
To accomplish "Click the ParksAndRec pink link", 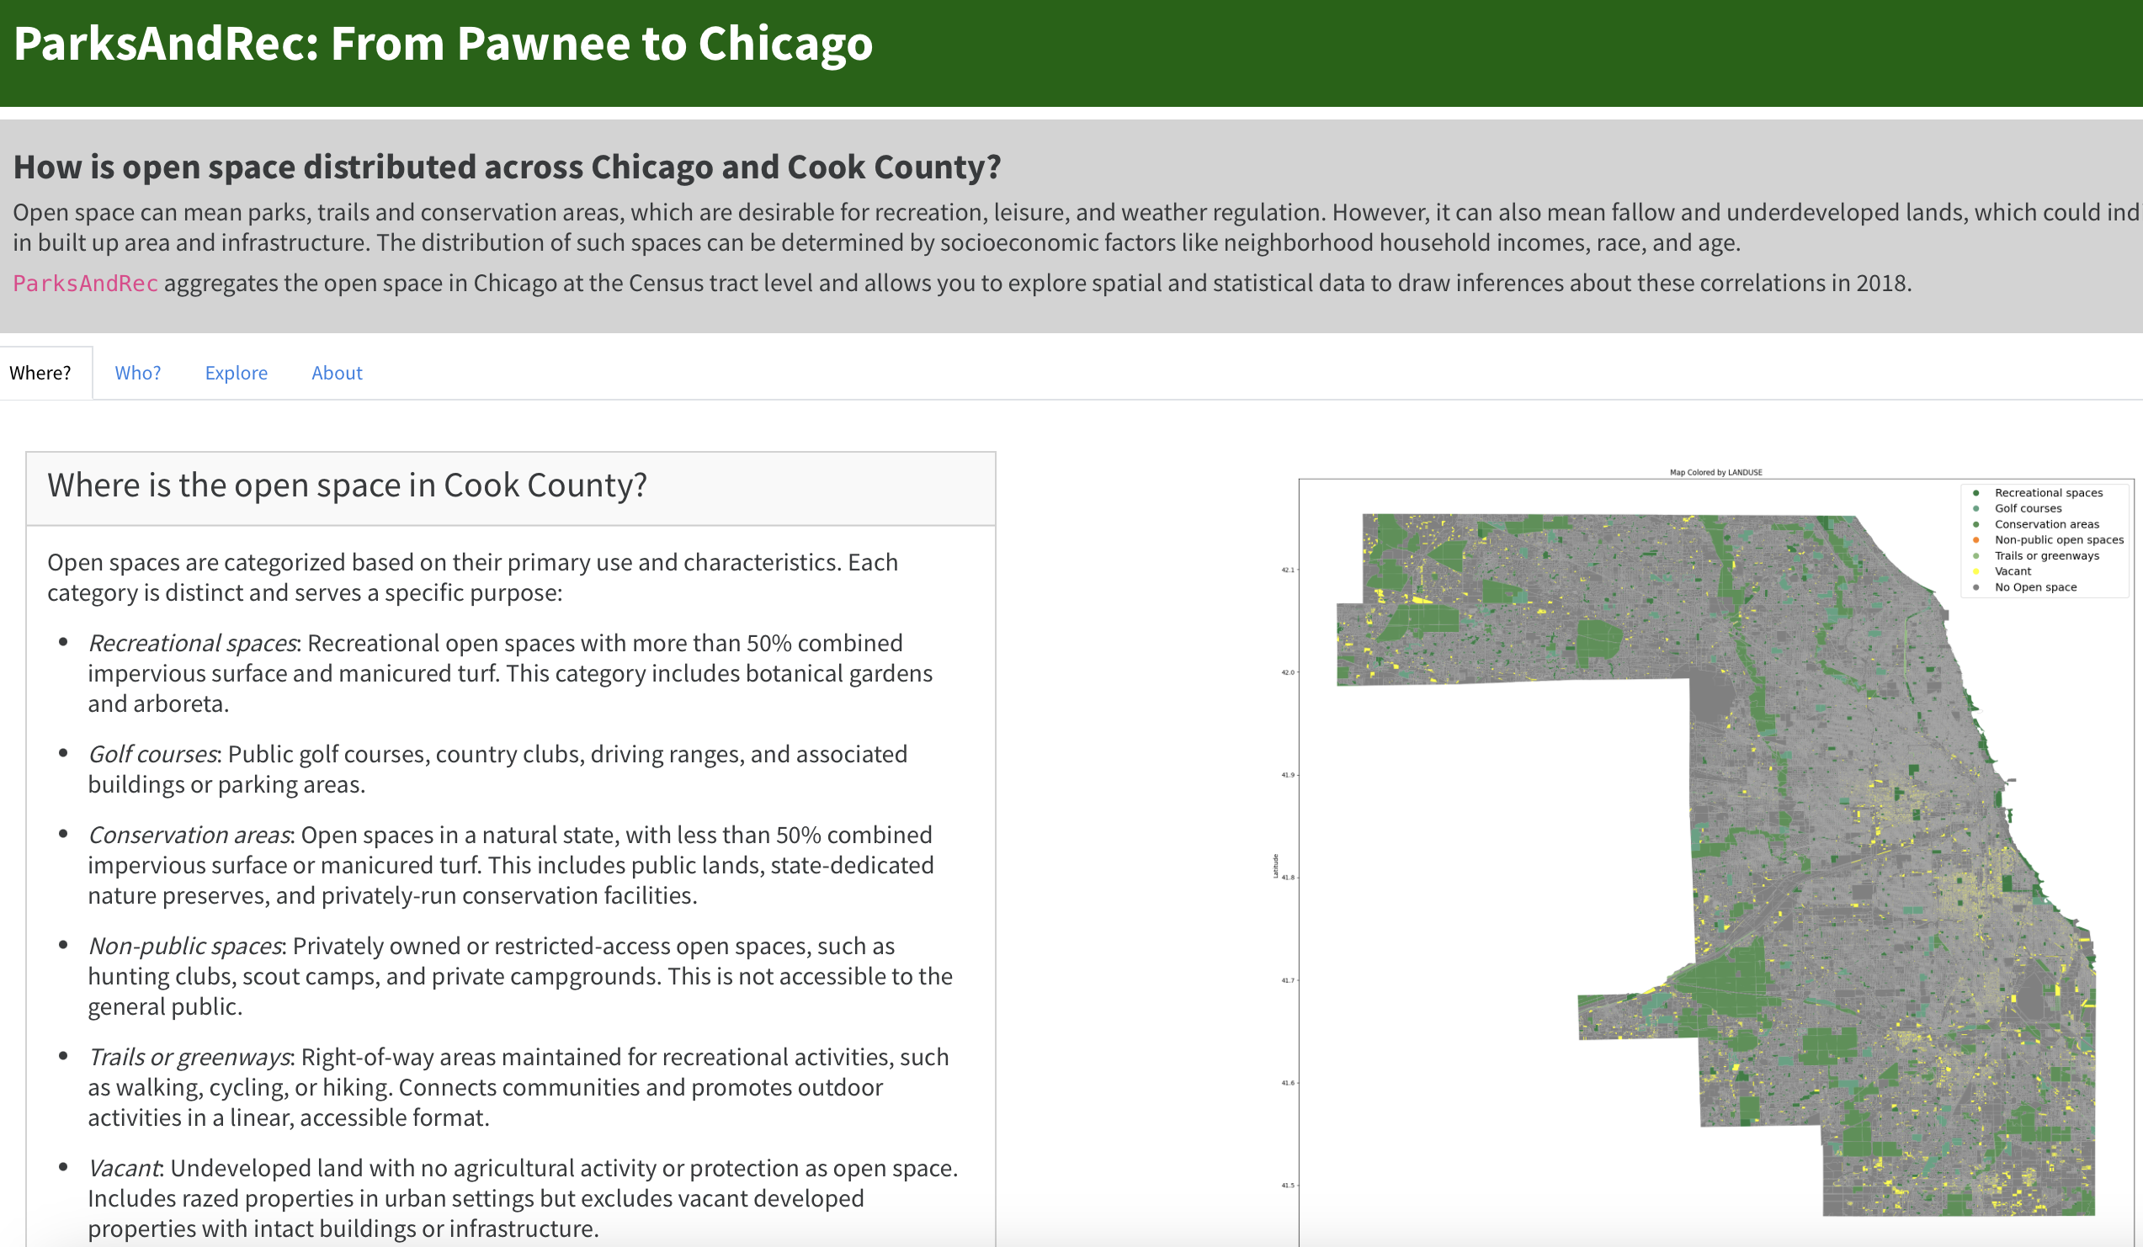I will click(85, 283).
